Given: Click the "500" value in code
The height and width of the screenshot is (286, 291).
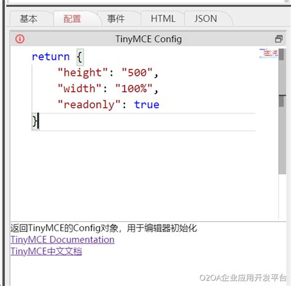Looking at the screenshot, I should (x=137, y=73).
